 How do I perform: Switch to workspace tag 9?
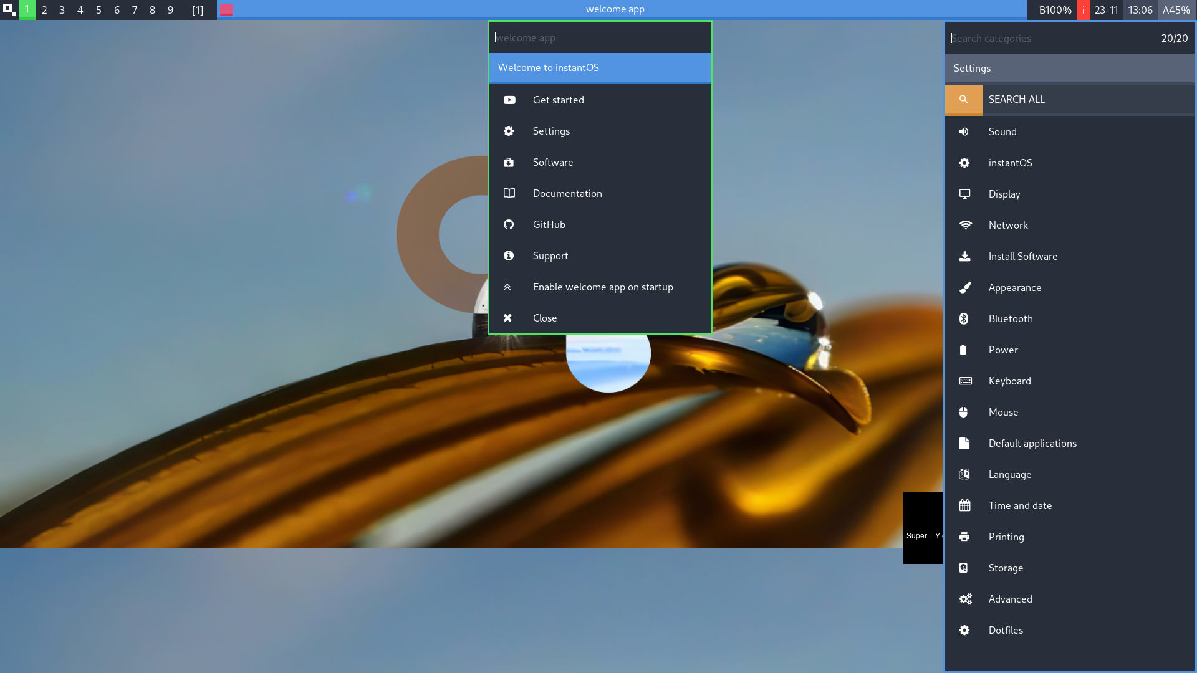[x=171, y=10]
